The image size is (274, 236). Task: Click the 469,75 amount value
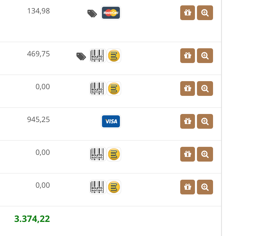point(39,54)
